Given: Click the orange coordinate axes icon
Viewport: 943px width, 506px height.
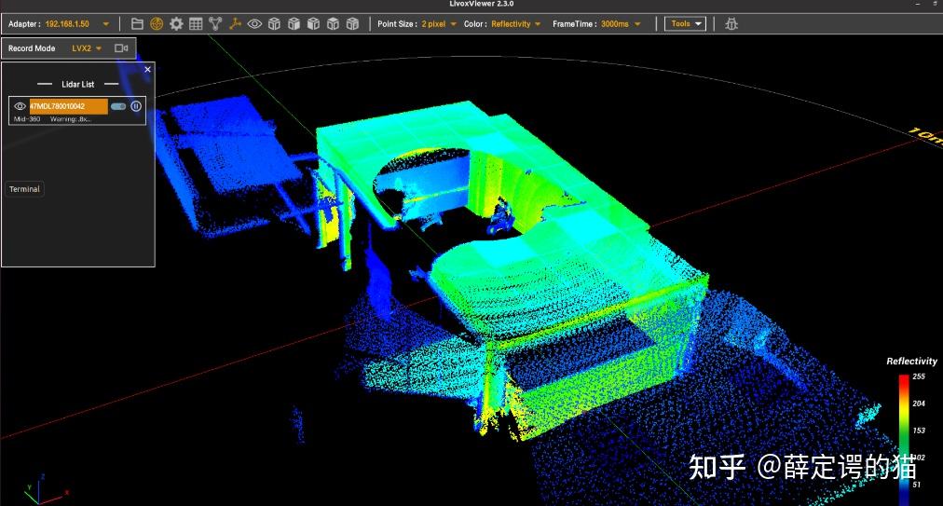Looking at the screenshot, I should 235,23.
